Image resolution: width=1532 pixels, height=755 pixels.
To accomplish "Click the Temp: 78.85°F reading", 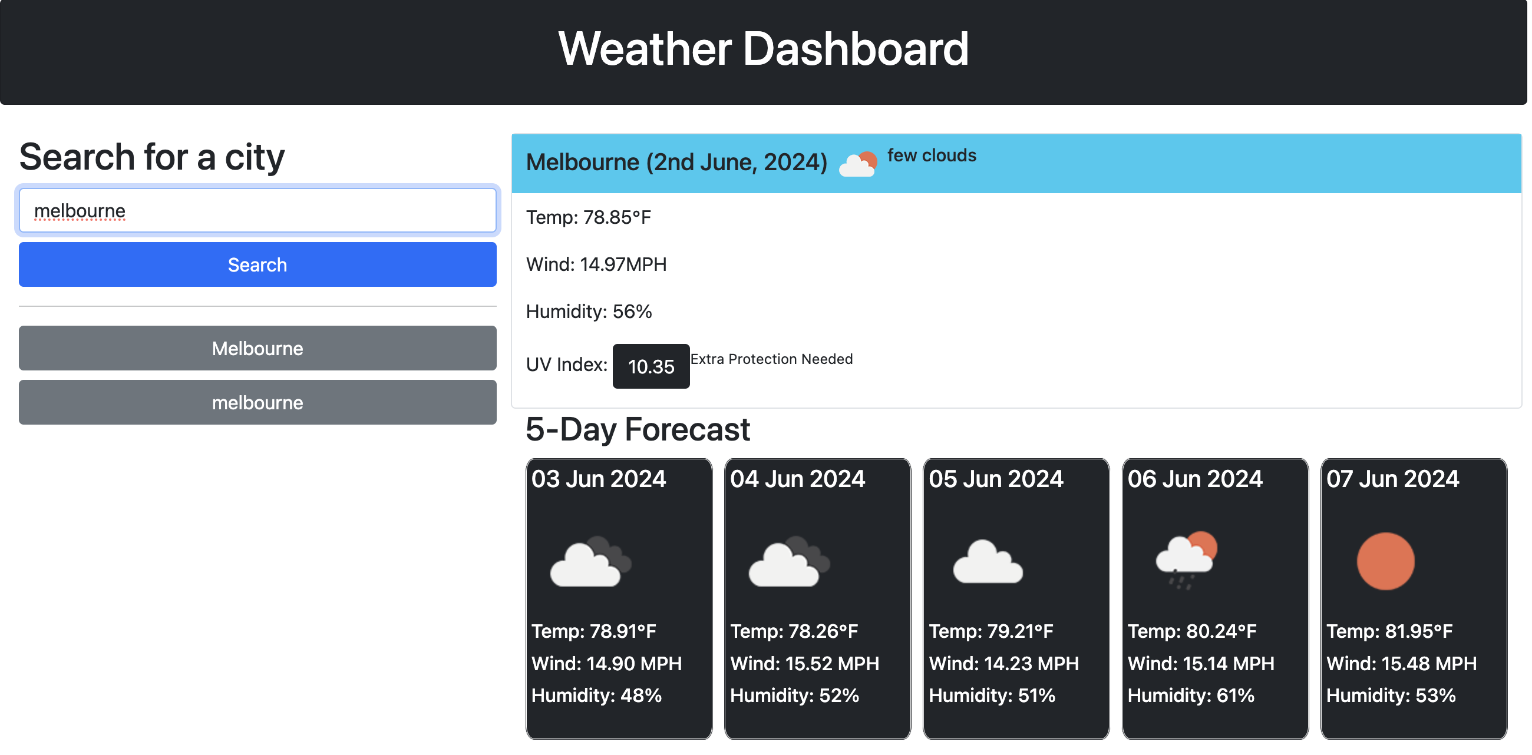I will [x=588, y=217].
